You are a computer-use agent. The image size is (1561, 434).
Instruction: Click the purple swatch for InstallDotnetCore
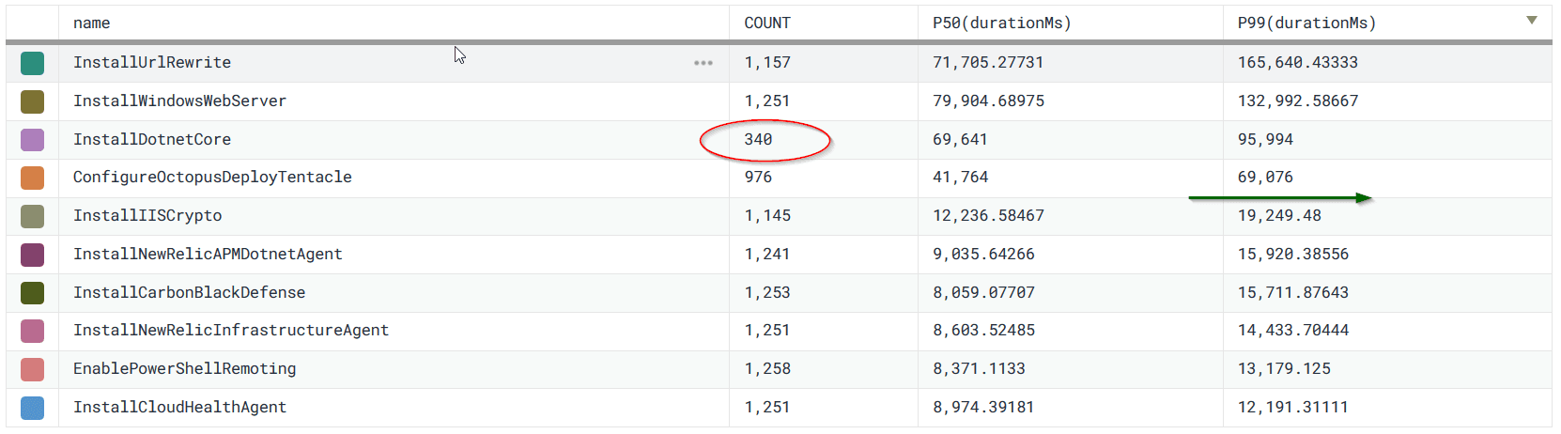32,140
